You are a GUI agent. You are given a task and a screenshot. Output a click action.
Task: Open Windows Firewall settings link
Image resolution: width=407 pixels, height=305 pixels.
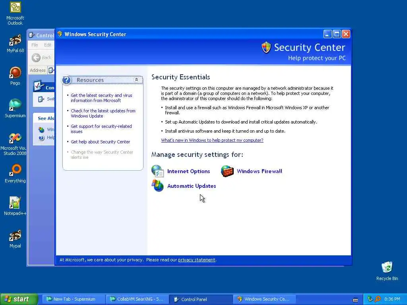coord(259,171)
